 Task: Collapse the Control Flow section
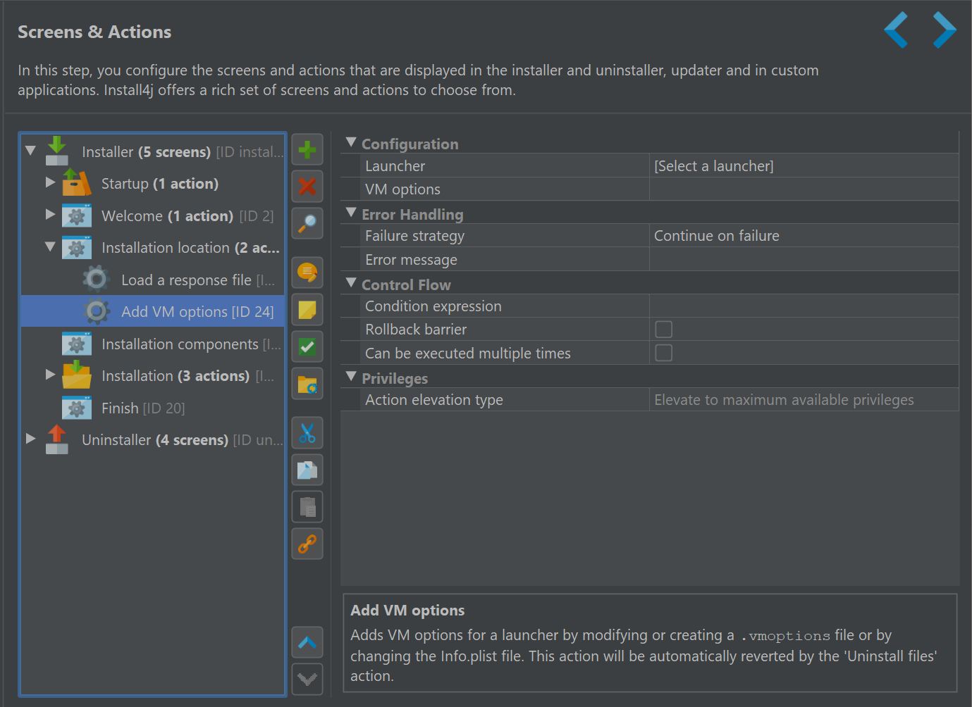coord(351,283)
